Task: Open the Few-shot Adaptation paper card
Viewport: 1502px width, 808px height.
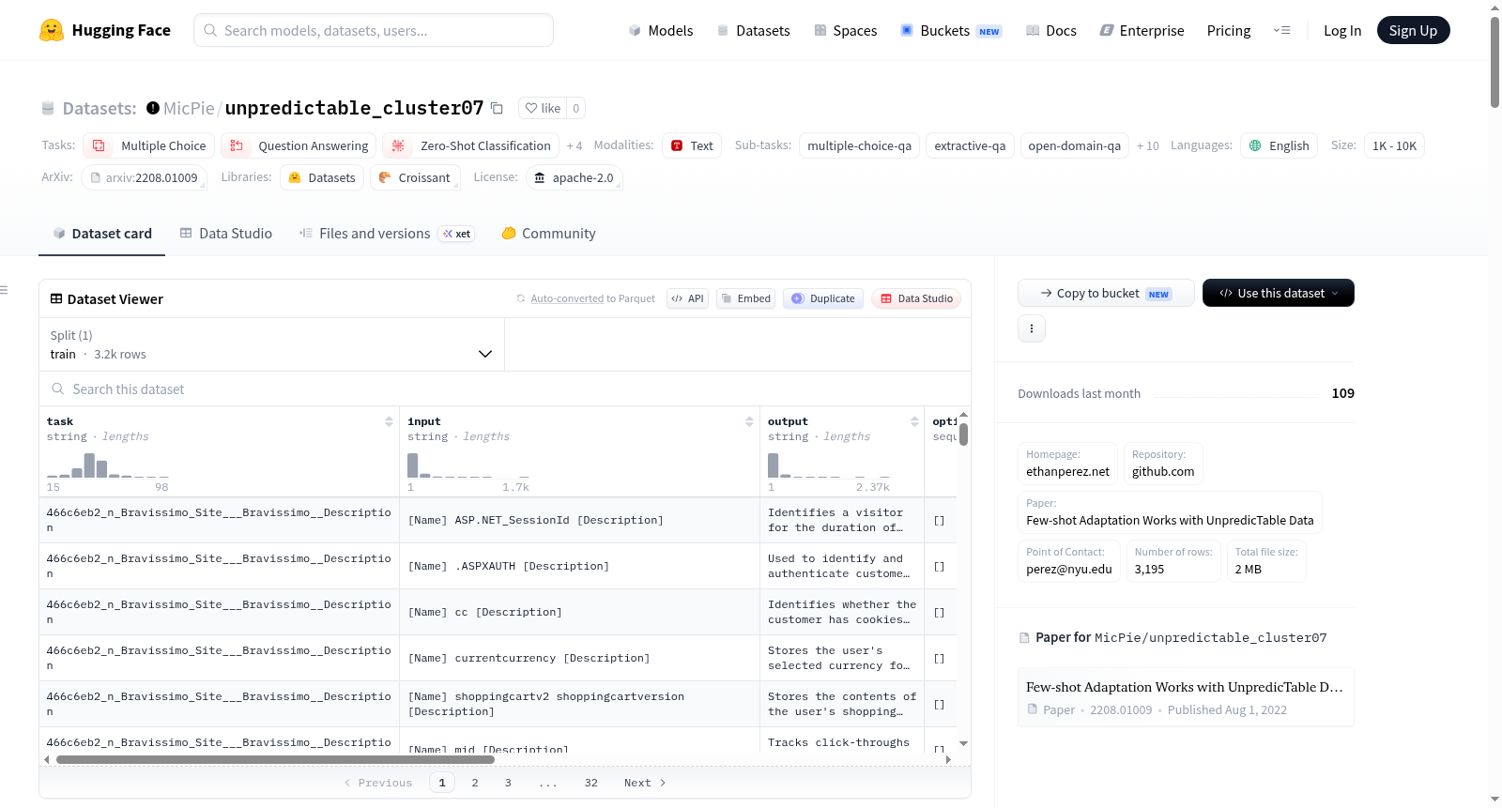Action: click(1186, 697)
